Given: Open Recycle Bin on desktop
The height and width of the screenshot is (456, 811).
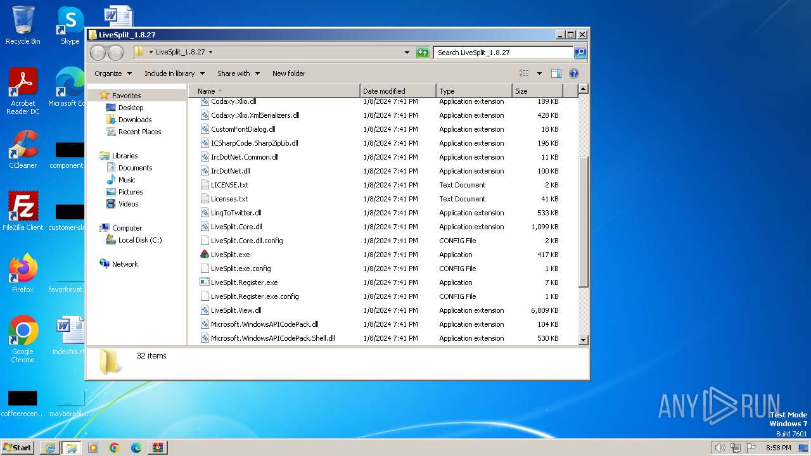Looking at the screenshot, I should click(23, 26).
